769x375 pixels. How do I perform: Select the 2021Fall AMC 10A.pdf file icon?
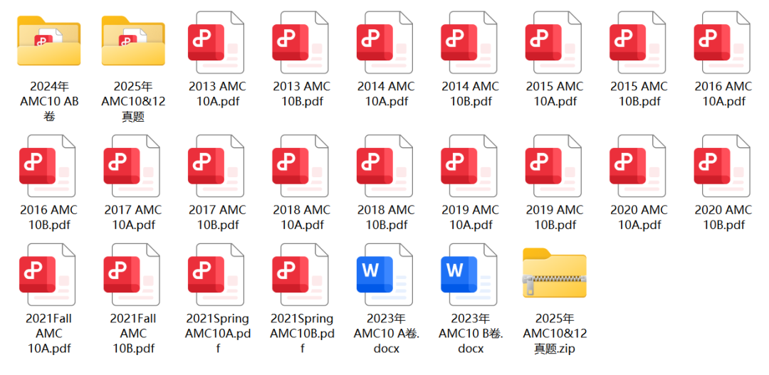(x=47, y=275)
